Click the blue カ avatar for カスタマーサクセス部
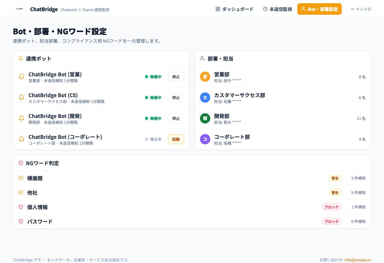Screen dimensions: 384x263 pos(205,98)
